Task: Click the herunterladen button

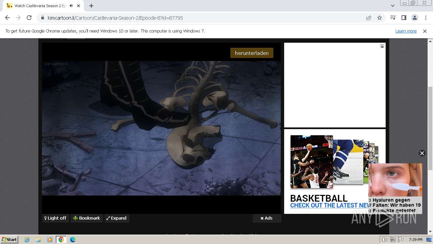Action: click(252, 53)
